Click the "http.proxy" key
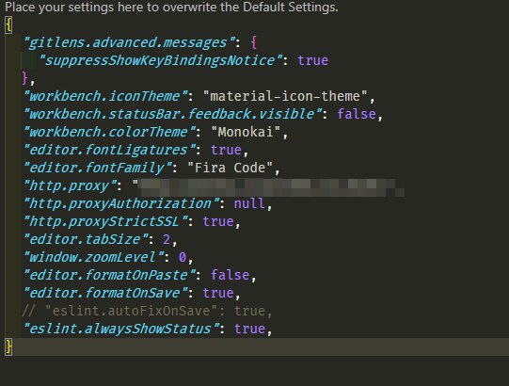 click(71, 185)
